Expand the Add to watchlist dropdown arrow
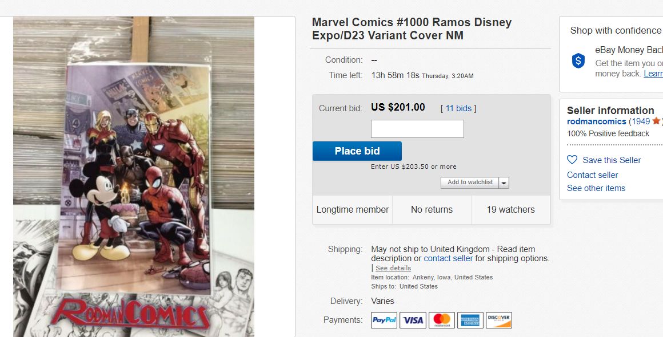The height and width of the screenshot is (337, 663). pos(504,182)
